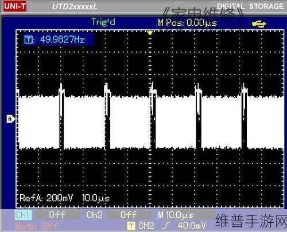Open the CH2 trigger source setting
287x232 pixels.
(146, 226)
